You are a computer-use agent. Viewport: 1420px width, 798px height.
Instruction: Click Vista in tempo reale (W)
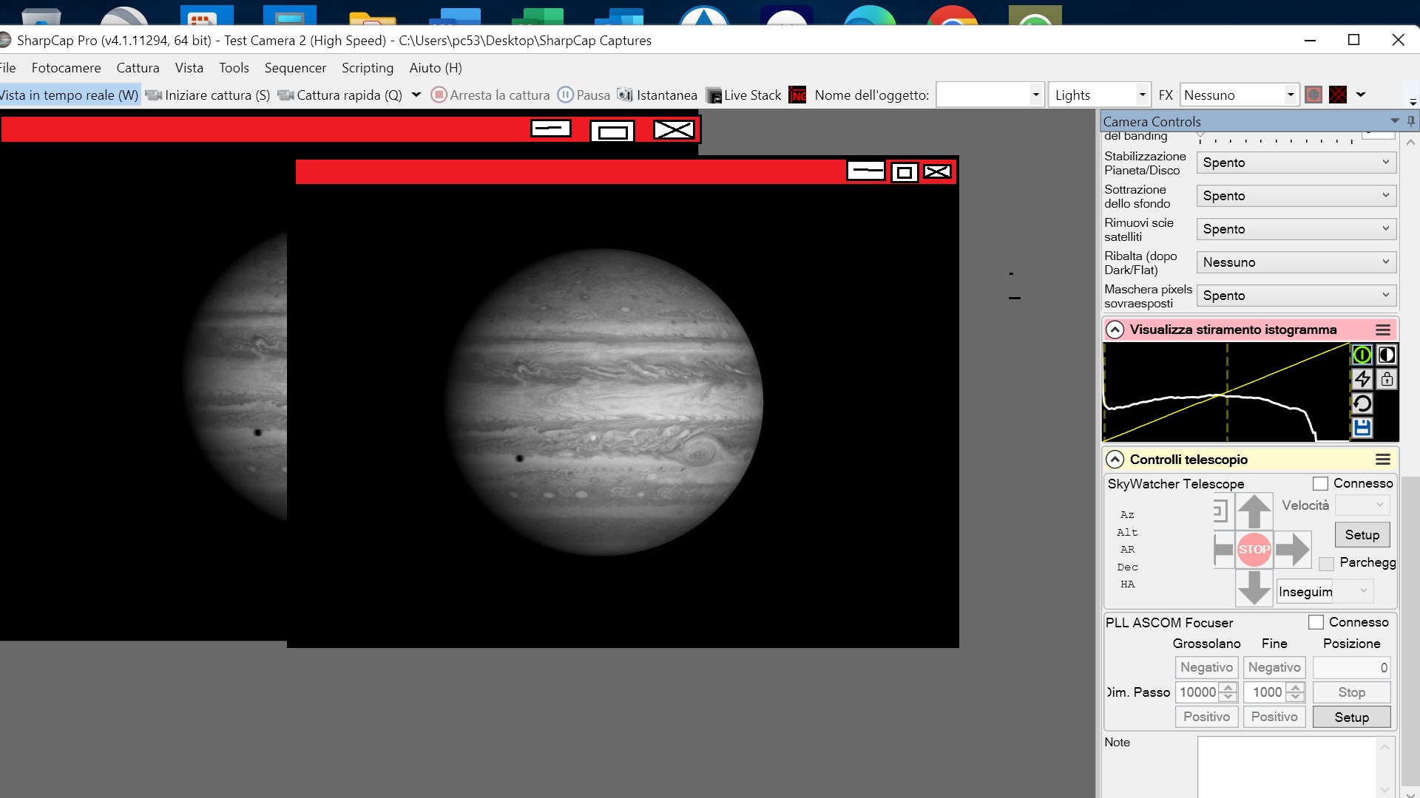(69, 95)
